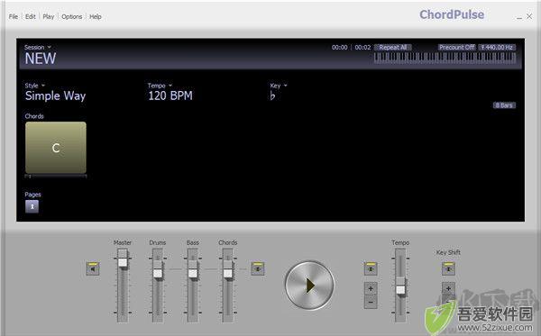Open the File menu

coord(14,16)
